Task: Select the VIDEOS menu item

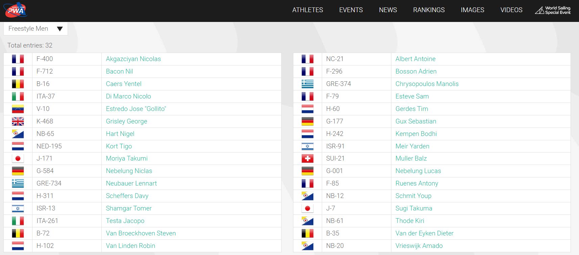Action: point(511,10)
